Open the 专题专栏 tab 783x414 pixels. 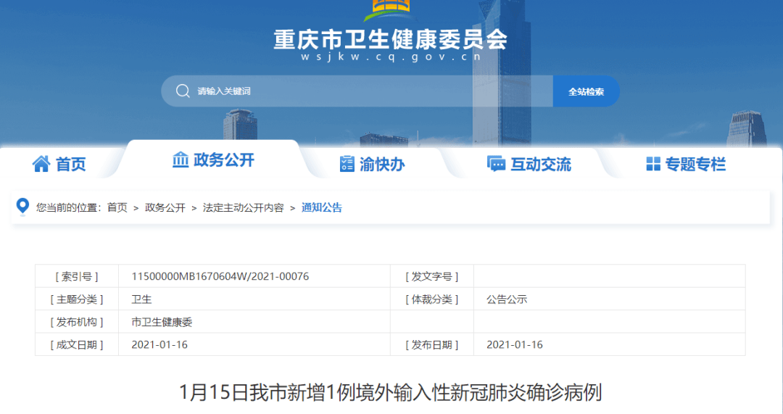pyautogui.click(x=686, y=164)
